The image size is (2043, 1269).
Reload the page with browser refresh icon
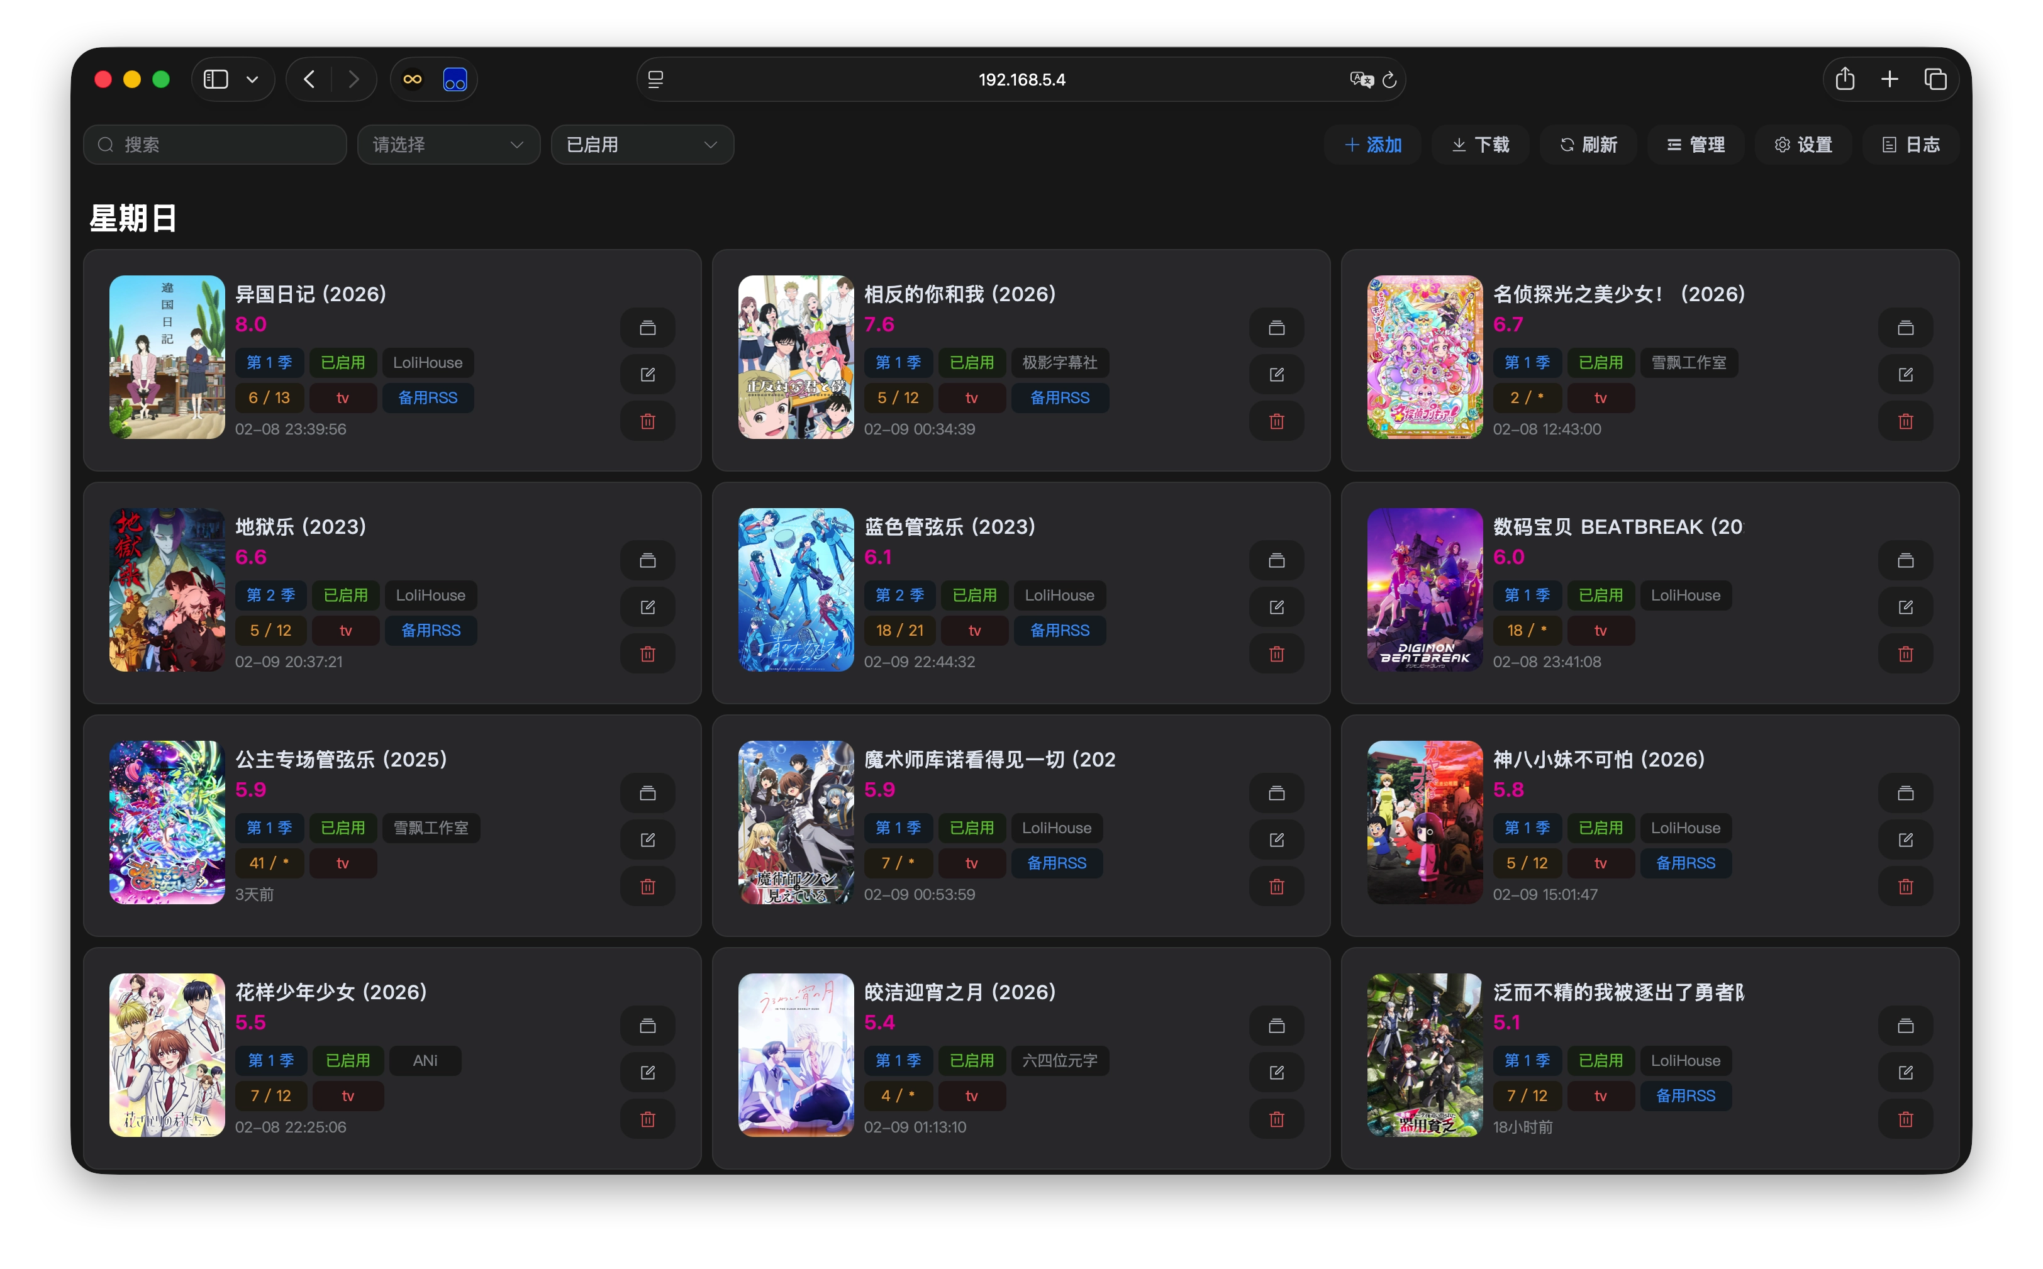click(1389, 80)
